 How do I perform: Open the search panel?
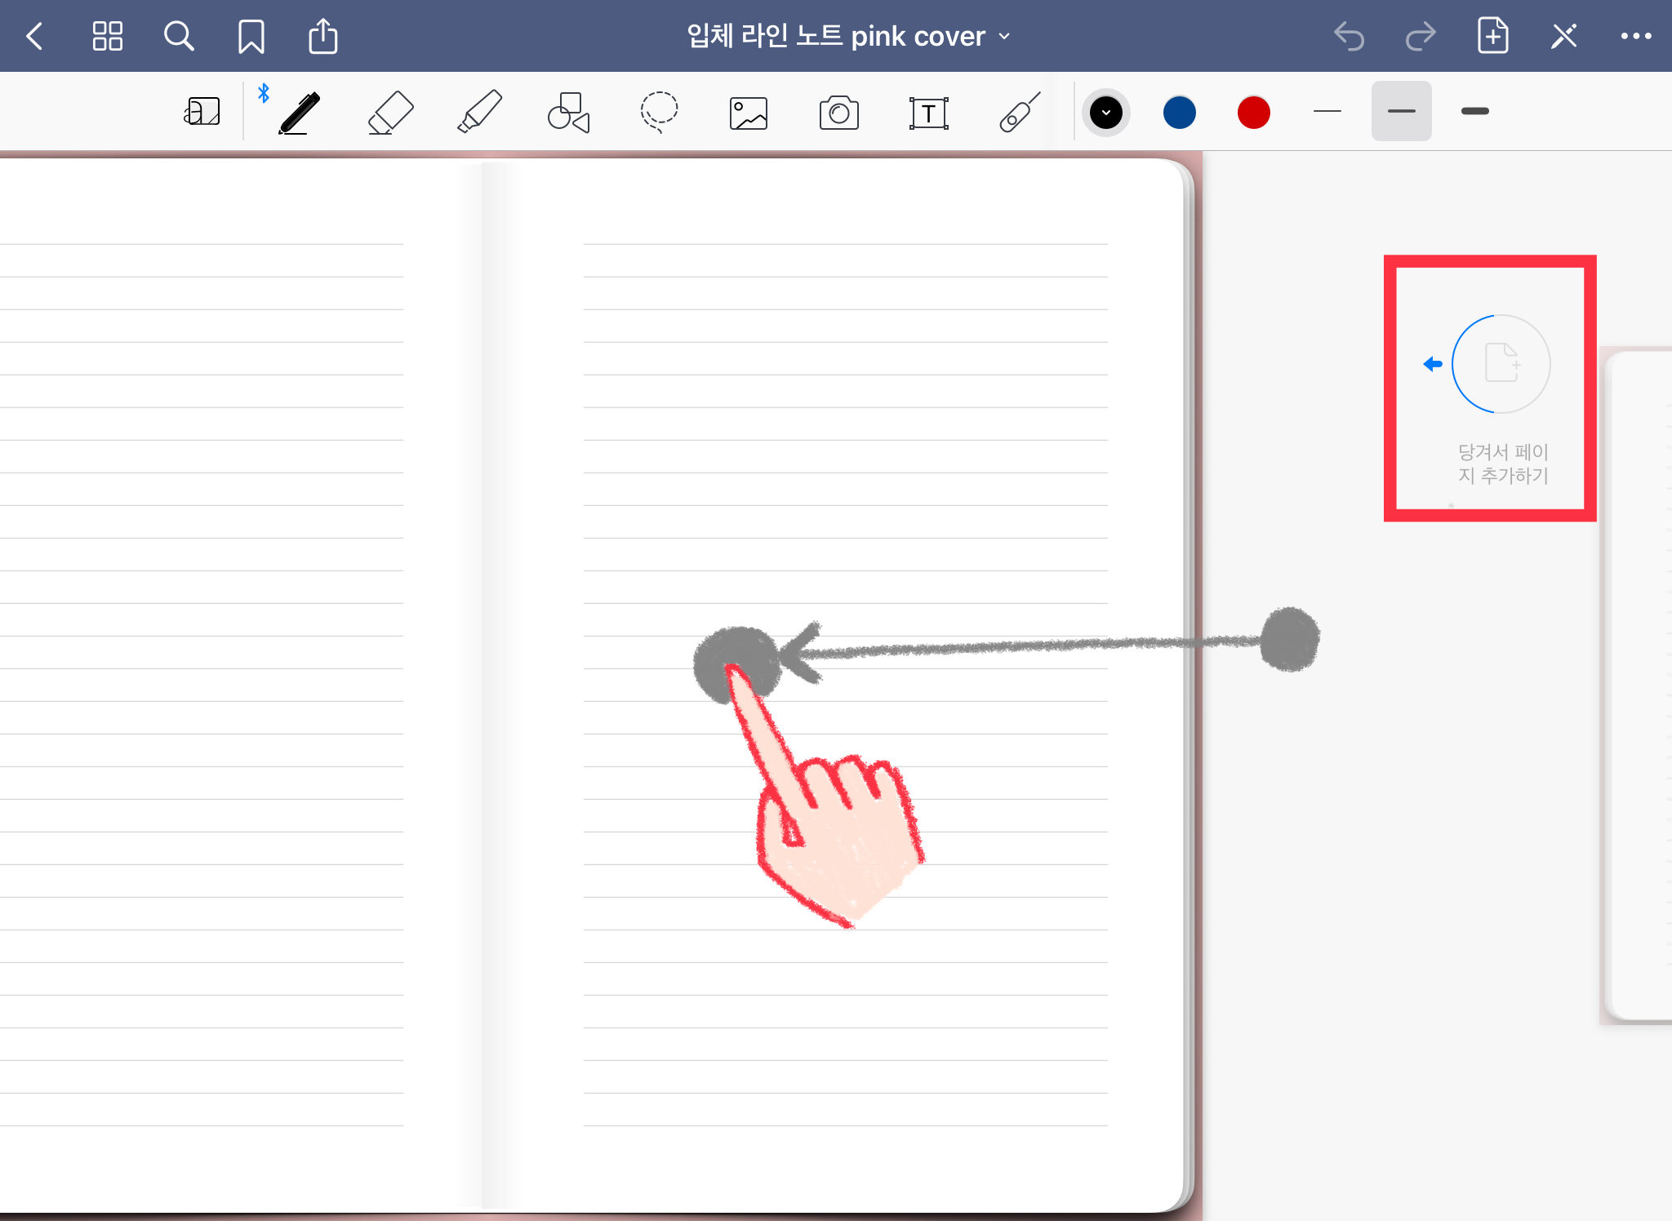coord(179,36)
